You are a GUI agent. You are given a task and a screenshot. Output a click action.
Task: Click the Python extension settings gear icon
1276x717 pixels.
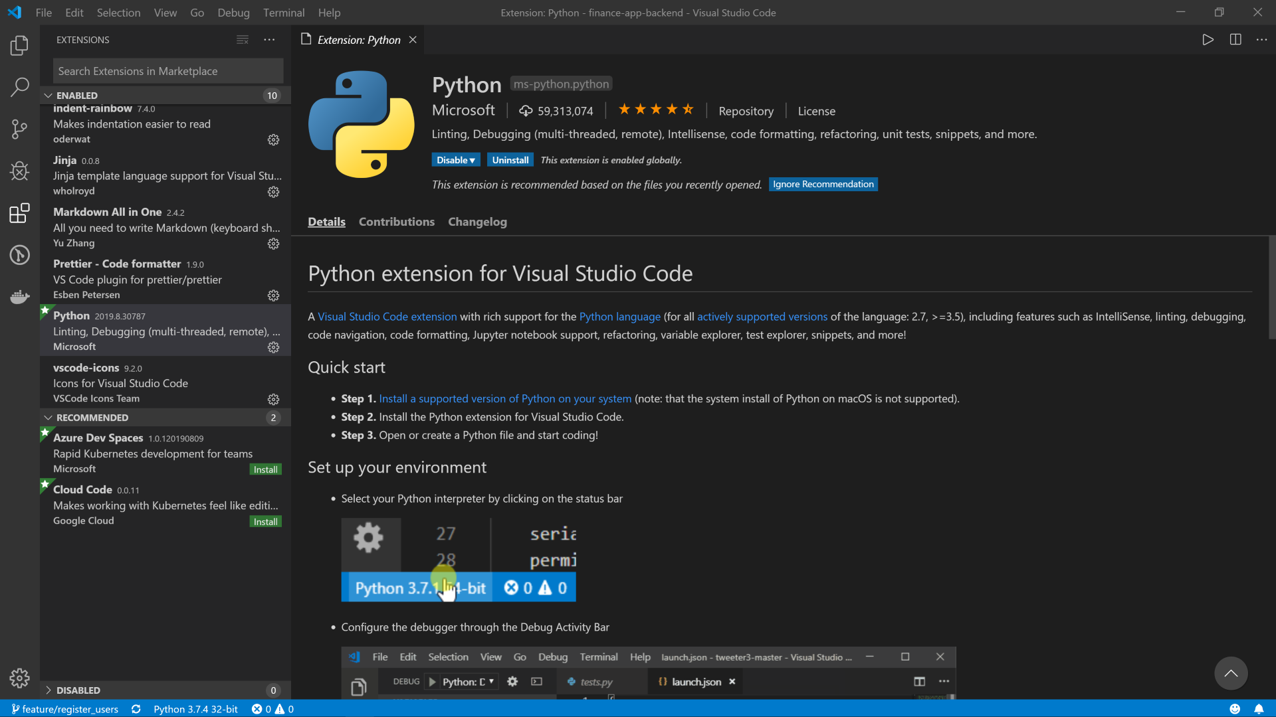[x=273, y=346]
